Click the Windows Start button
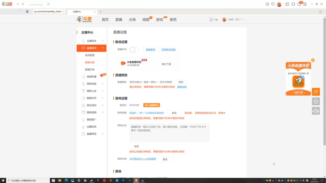 [3, 181]
